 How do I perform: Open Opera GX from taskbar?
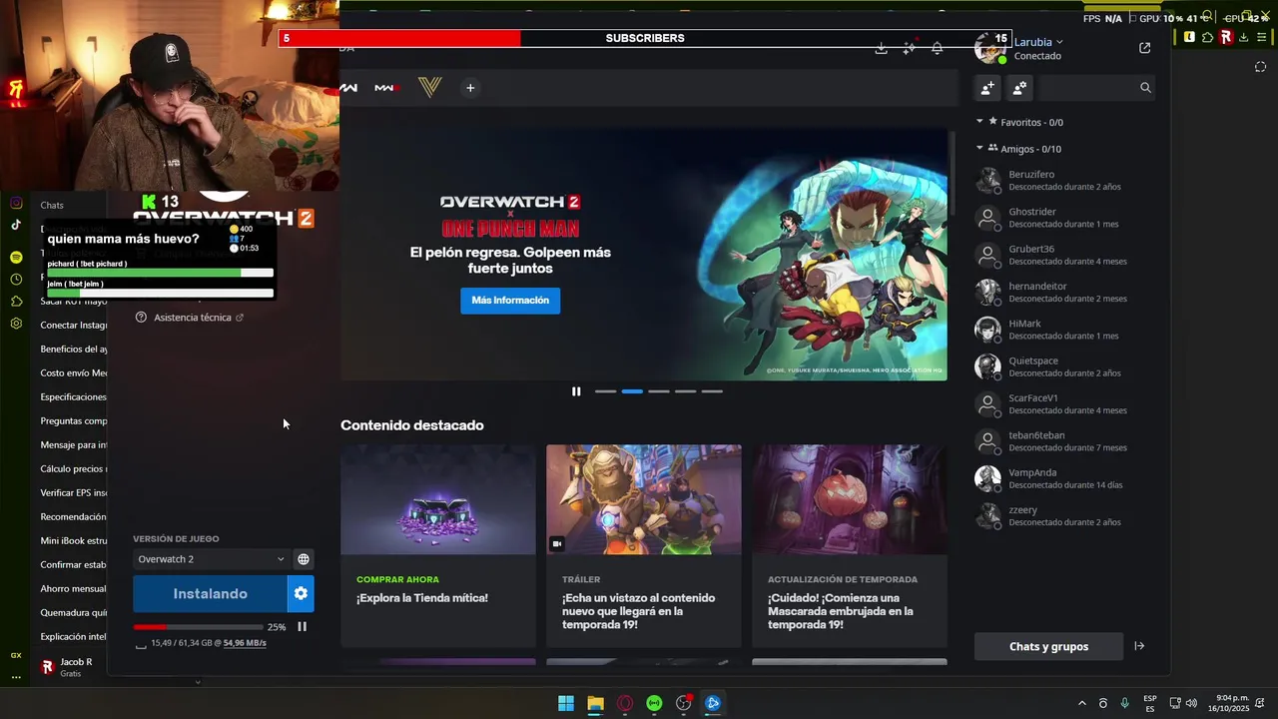pos(625,703)
